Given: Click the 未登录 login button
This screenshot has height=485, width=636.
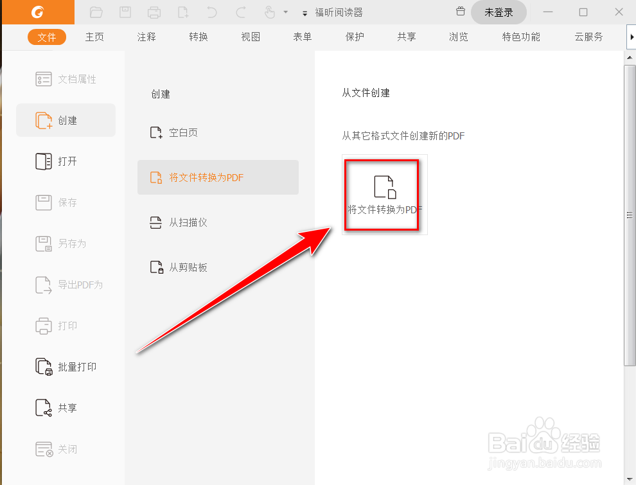Looking at the screenshot, I should click(499, 12).
